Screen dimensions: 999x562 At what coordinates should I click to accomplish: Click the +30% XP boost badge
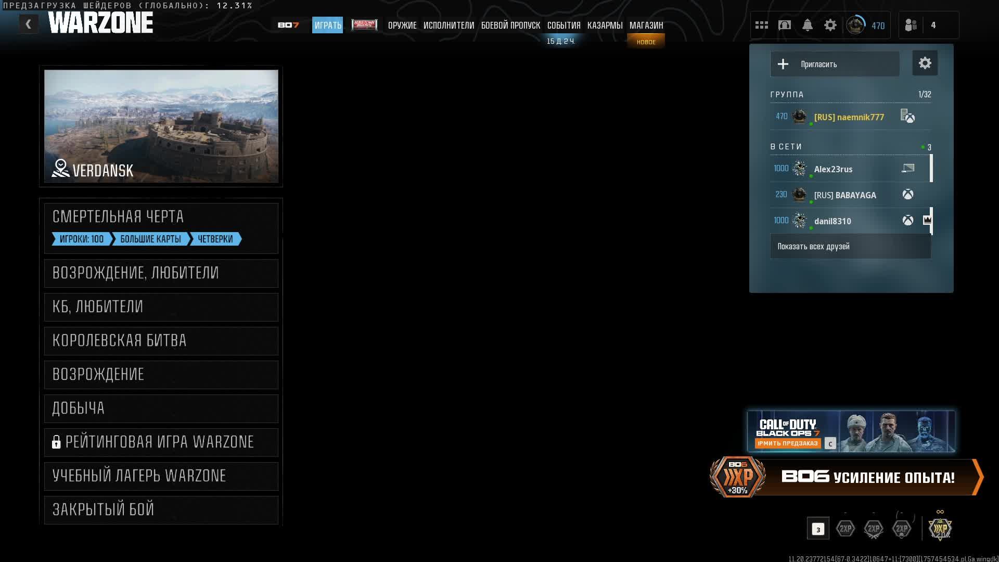click(738, 477)
